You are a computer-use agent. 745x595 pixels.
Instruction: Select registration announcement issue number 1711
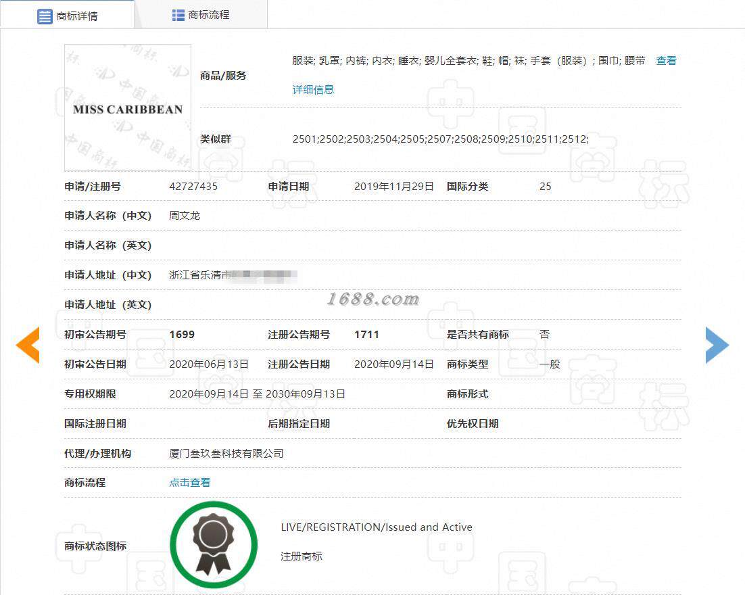tap(367, 335)
